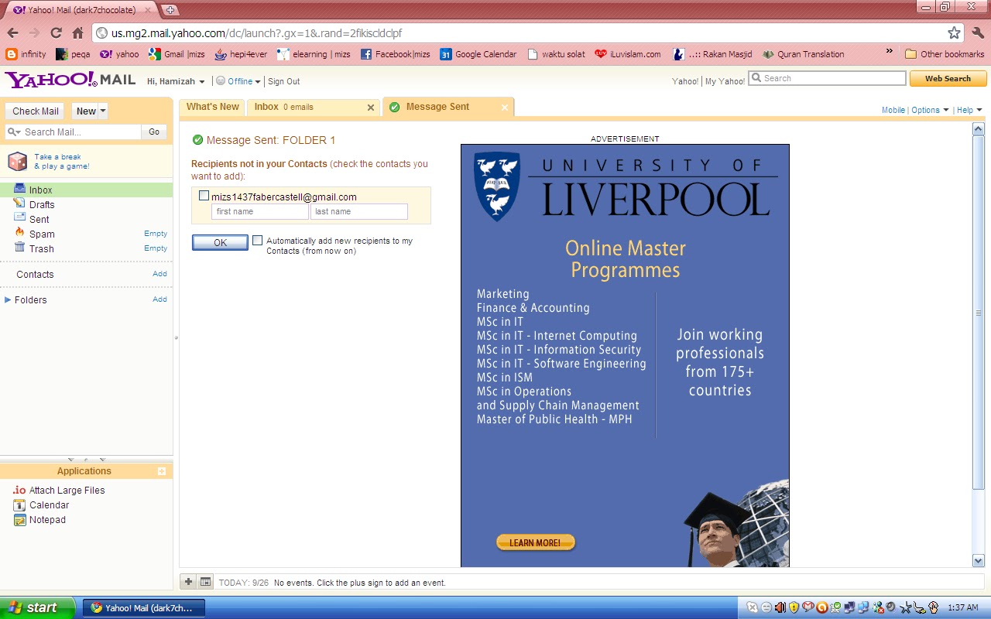Image resolution: width=991 pixels, height=619 pixels.
Task: Add a new contact link
Action: point(159,274)
